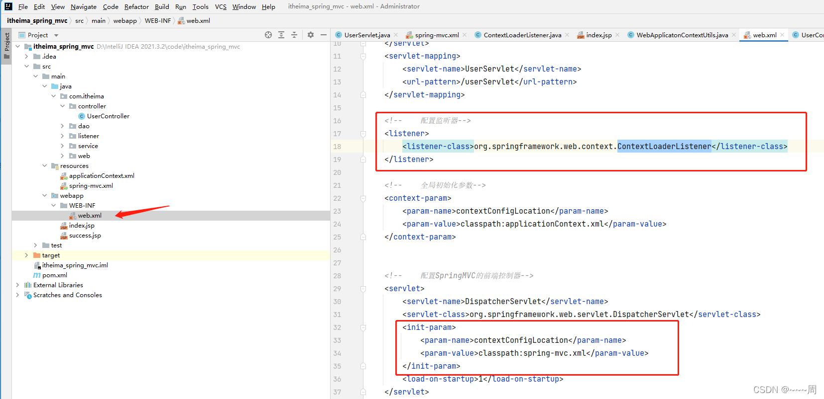Screen dimensions: 824x399
Task: Switch to spring-mvc.xml editor tab
Action: 437,35
